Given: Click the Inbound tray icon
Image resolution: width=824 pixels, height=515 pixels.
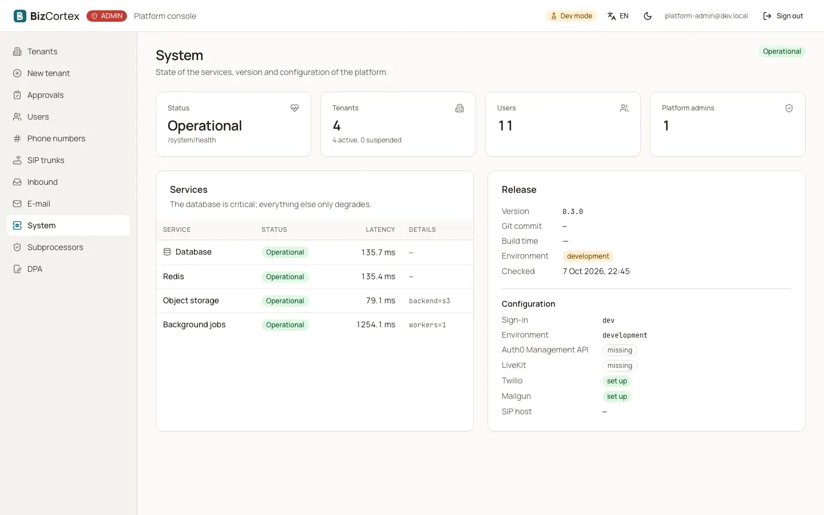Looking at the screenshot, I should point(17,182).
